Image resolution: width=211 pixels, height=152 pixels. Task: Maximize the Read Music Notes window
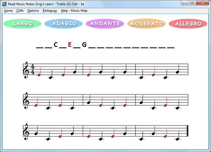(192, 3)
